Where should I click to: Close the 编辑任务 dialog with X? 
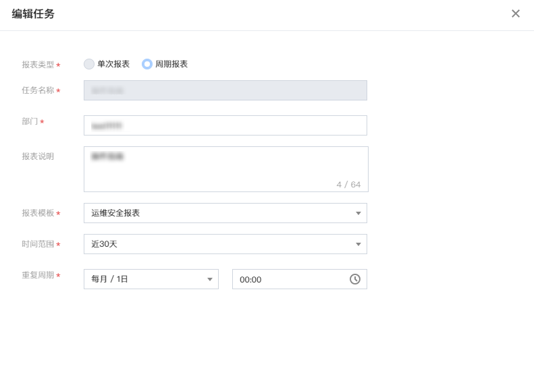click(x=516, y=13)
